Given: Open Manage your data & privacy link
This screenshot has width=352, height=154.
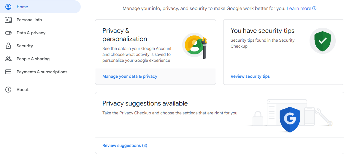Looking at the screenshot, I should pyautogui.click(x=130, y=77).
